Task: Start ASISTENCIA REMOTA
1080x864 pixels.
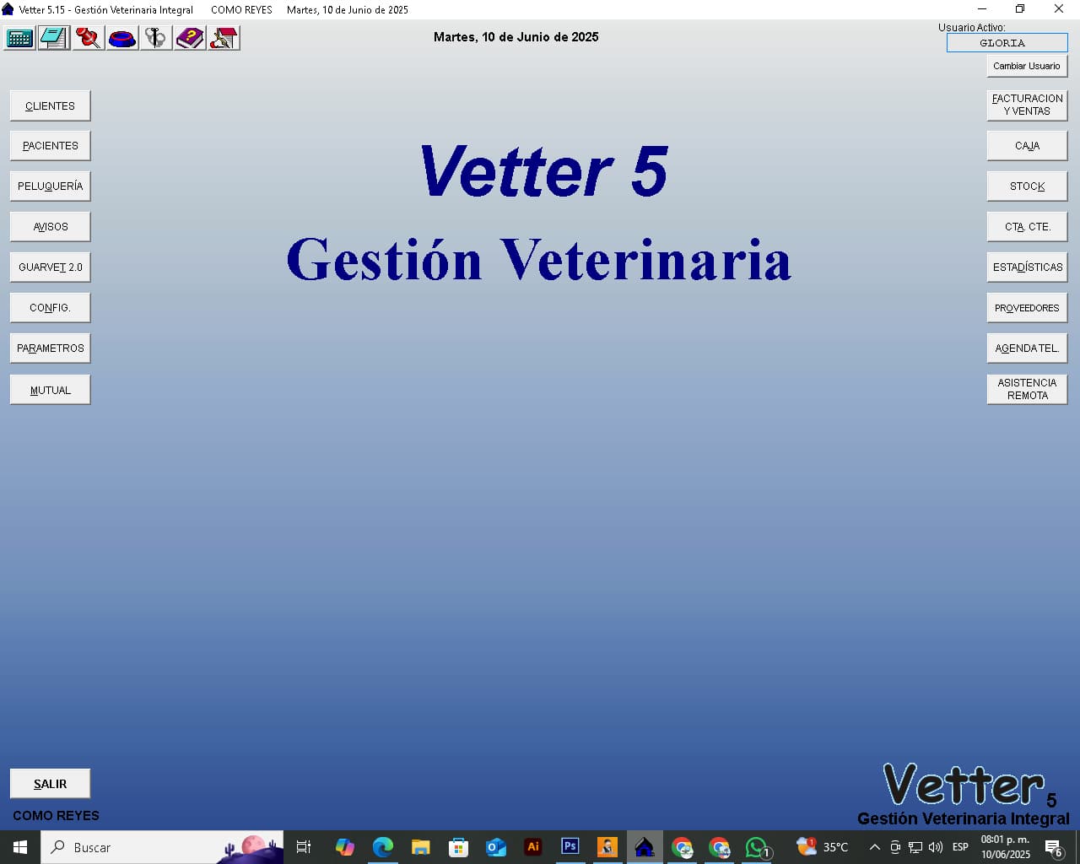Action: (x=1027, y=389)
